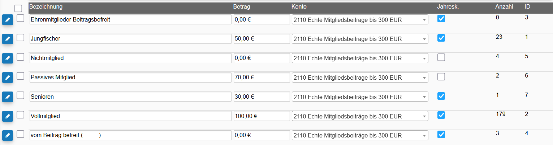
Task: Click the pencil icon for Vollmitglied
Action: coord(8,116)
